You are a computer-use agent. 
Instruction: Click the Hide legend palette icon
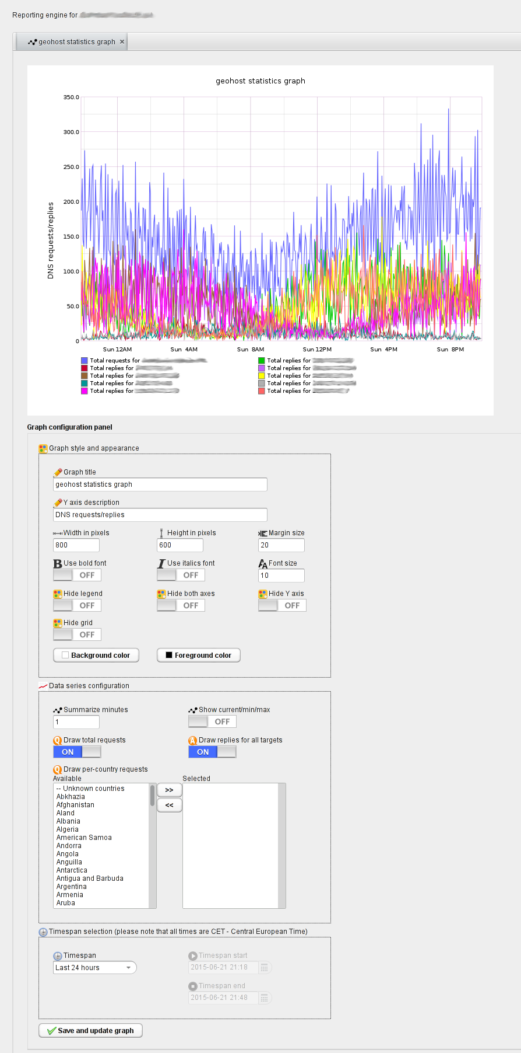[58, 594]
